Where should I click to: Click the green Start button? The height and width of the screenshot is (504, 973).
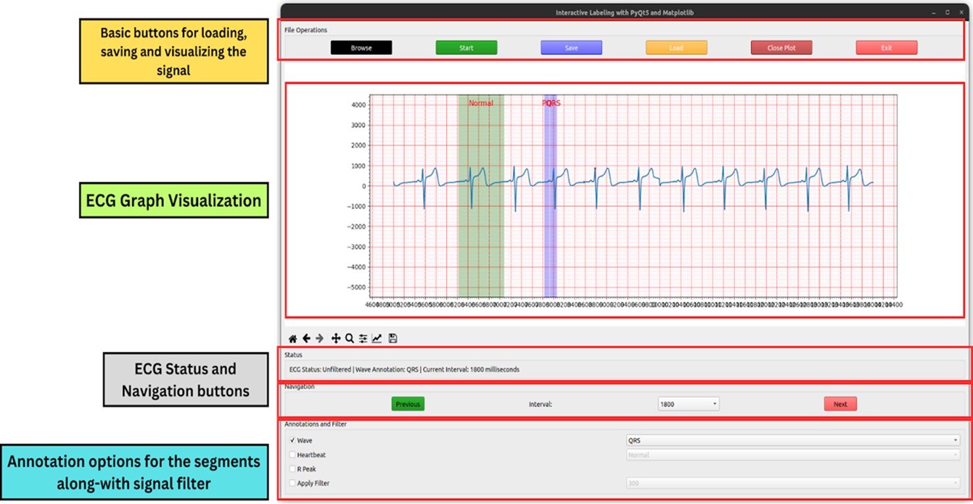coord(466,48)
